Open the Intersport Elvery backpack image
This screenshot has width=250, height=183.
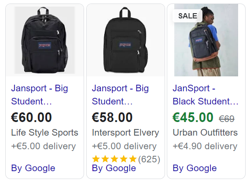(125, 40)
